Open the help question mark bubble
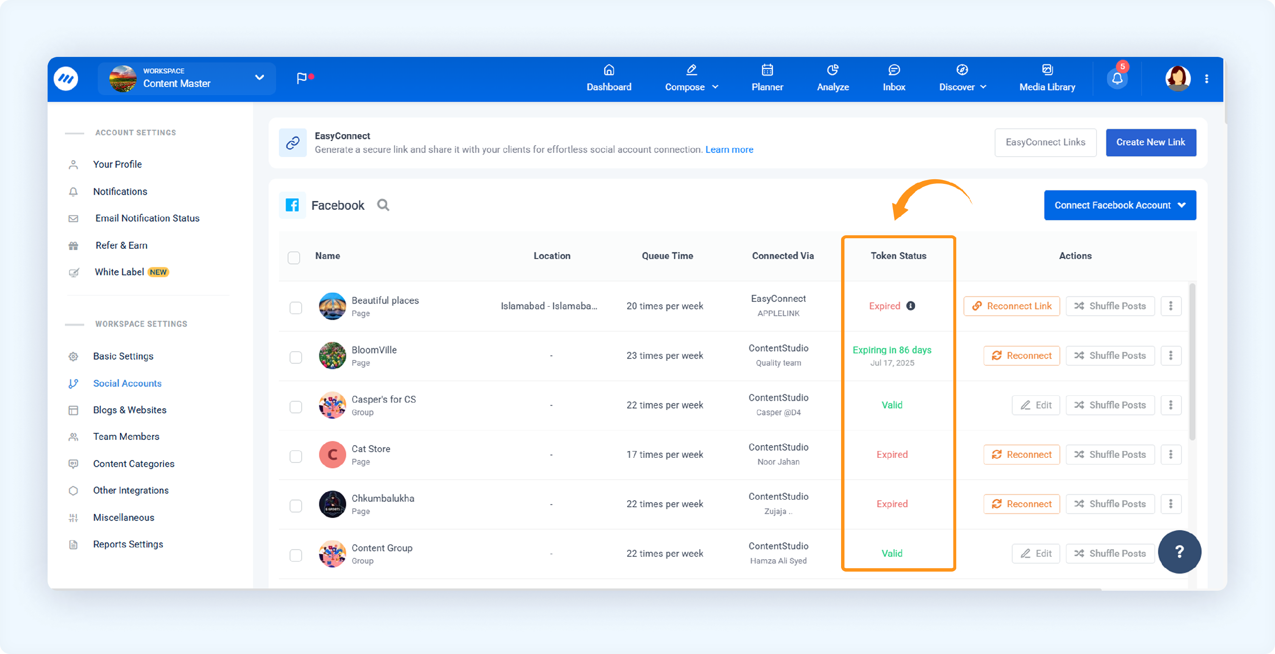This screenshot has height=654, width=1275. tap(1179, 551)
